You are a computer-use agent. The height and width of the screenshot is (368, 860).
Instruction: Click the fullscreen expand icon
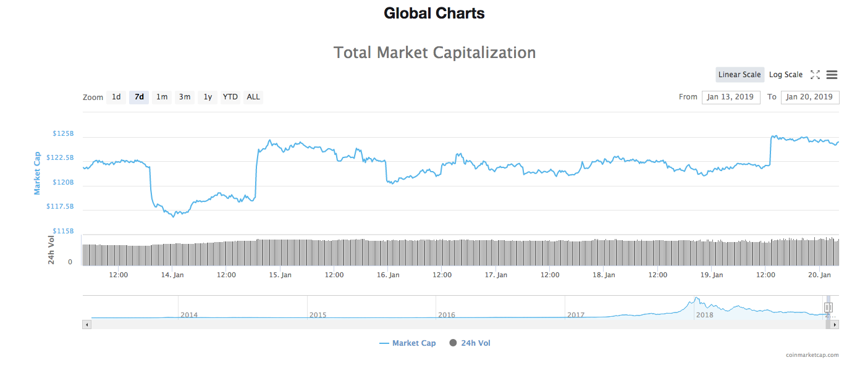[x=815, y=74]
